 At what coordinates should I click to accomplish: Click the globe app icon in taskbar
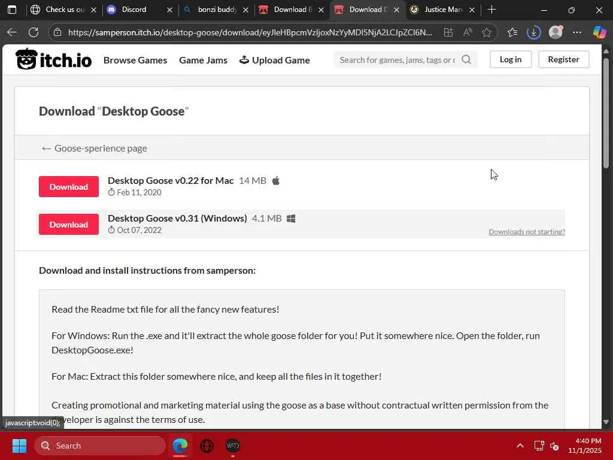click(x=207, y=446)
